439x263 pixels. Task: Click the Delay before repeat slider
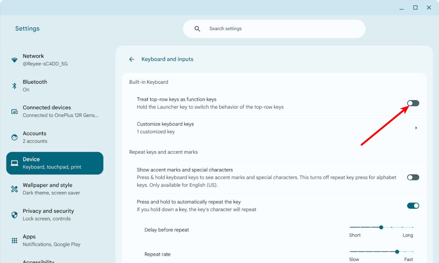click(381, 227)
